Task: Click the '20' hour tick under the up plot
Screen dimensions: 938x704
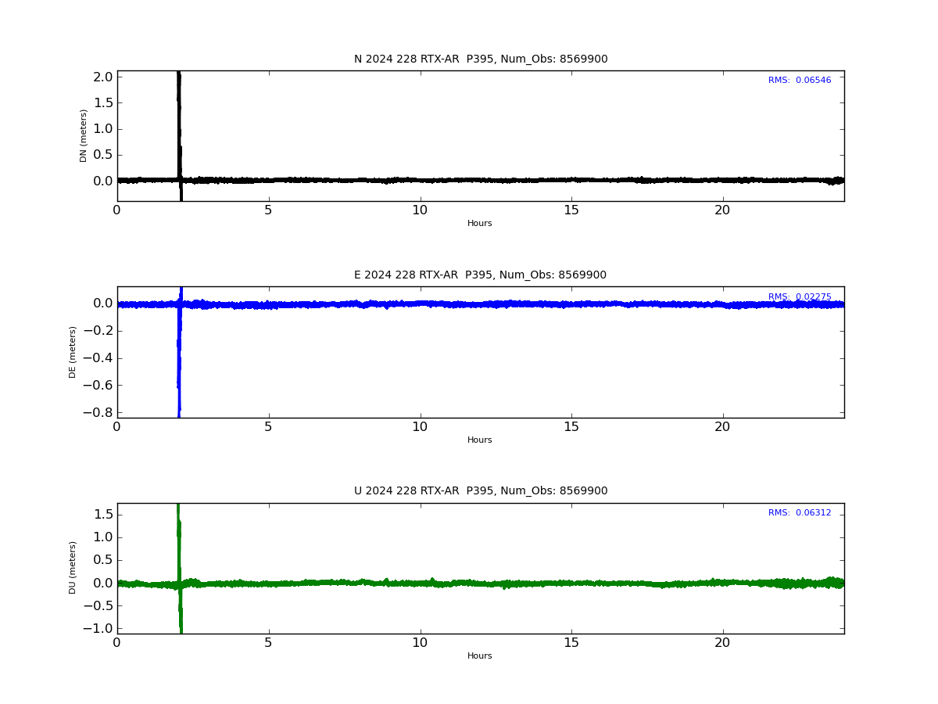Action: [x=723, y=643]
